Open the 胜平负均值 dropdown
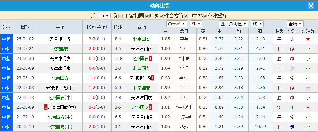Image resolution: width=318 pixels, height=132 pixels. [x=234, y=24]
